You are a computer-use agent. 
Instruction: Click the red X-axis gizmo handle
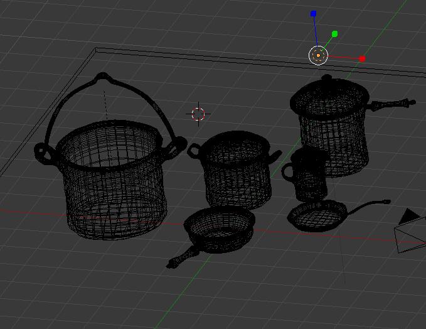pos(362,59)
